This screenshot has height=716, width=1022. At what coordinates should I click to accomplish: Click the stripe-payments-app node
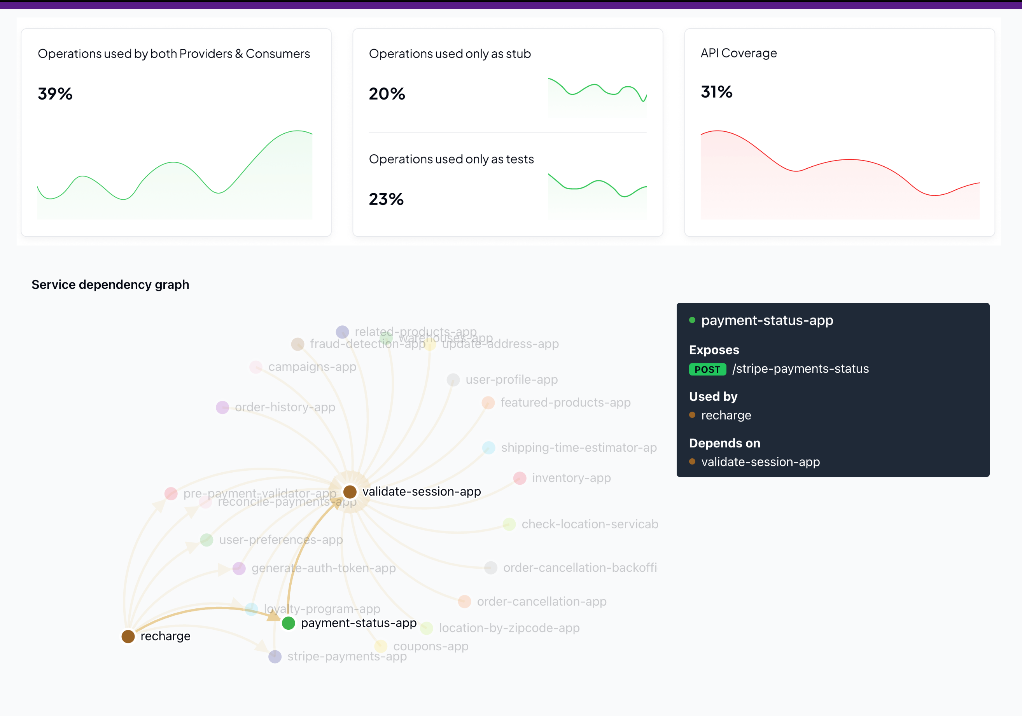point(275,657)
